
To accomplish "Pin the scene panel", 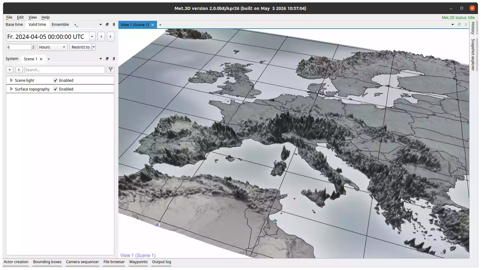I will tap(114, 59).
